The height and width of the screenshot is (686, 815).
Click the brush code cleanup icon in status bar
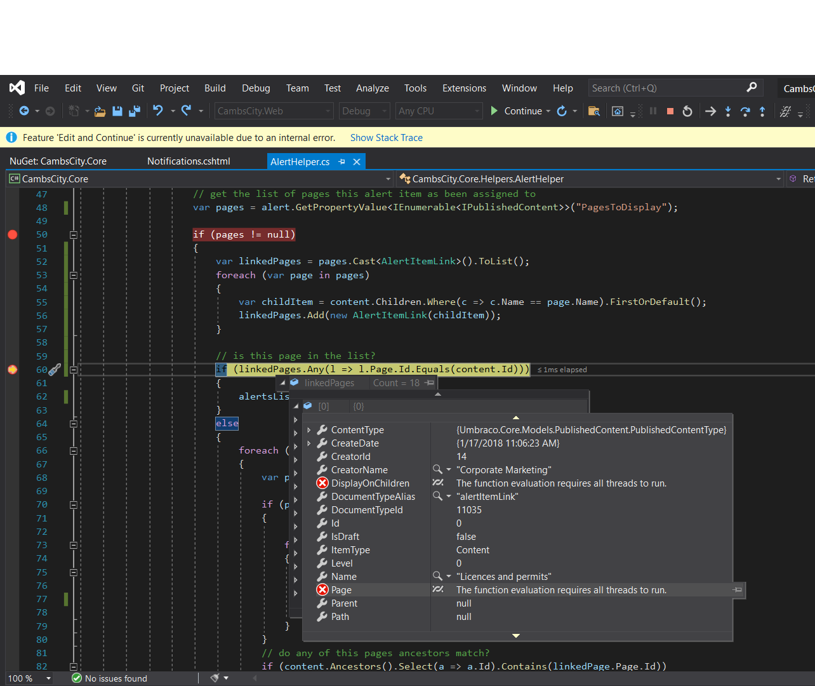(215, 678)
